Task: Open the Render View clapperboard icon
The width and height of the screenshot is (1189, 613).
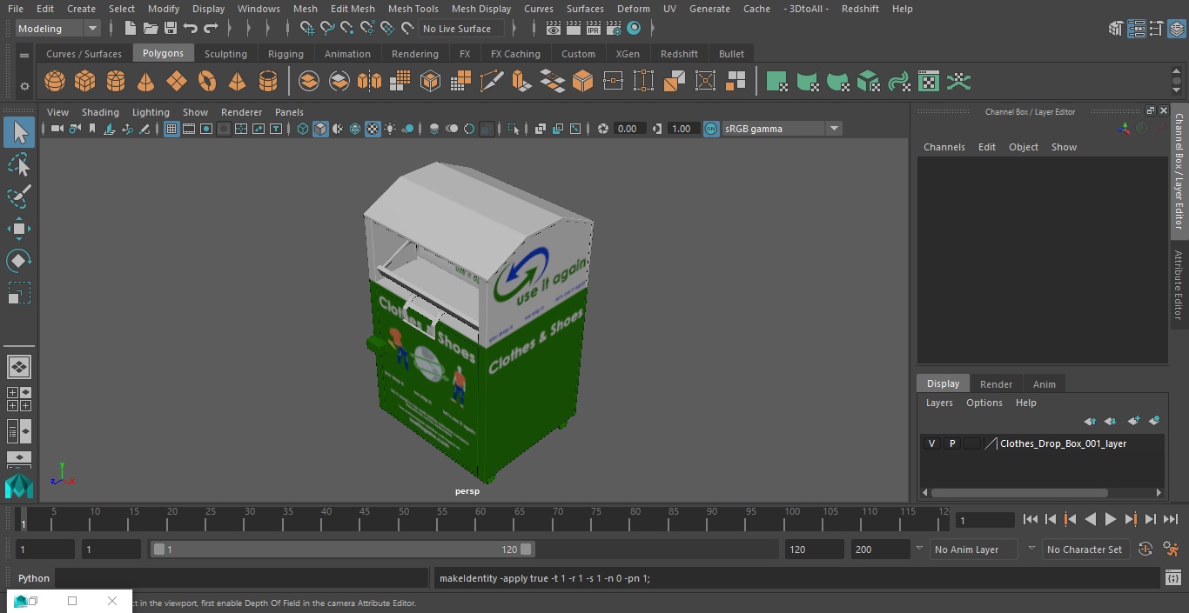Action: (x=554, y=29)
